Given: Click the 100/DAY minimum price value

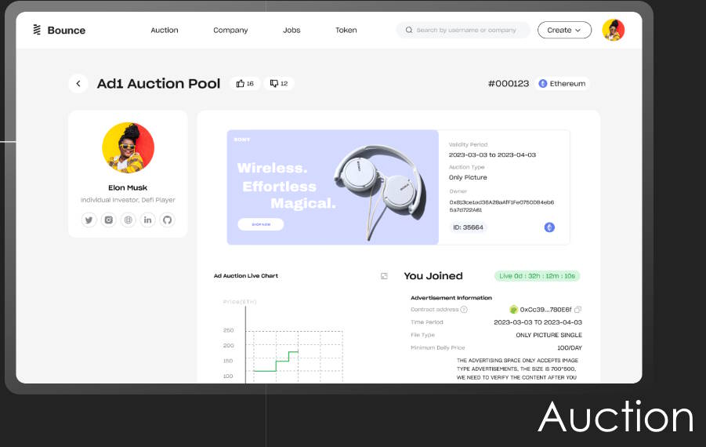Looking at the screenshot, I should coord(570,348).
